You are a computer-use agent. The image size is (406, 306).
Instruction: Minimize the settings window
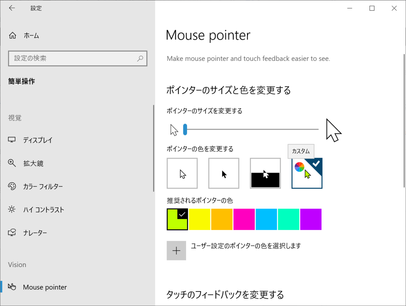pos(350,8)
